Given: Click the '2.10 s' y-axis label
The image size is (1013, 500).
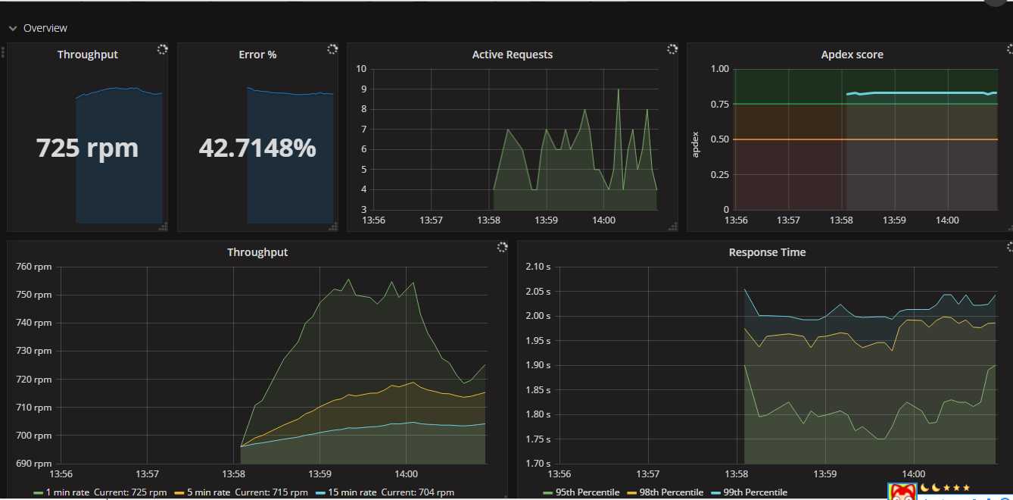Looking at the screenshot, I should point(538,266).
